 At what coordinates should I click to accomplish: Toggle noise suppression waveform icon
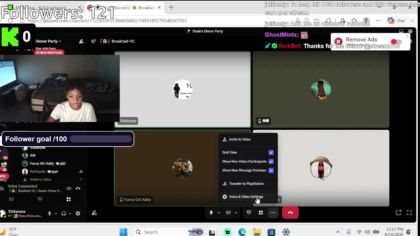tap(69, 188)
